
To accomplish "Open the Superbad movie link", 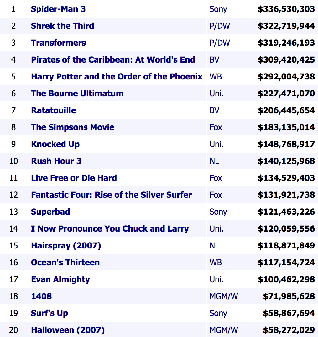I will (x=50, y=212).
